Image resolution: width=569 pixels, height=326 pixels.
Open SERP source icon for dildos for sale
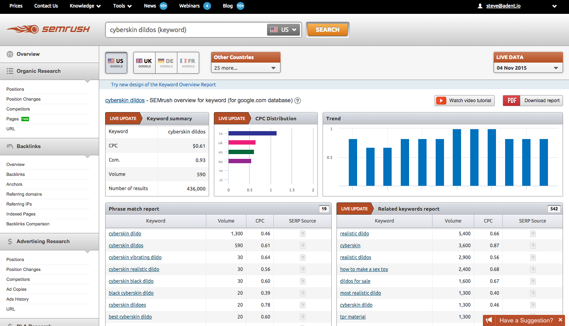533,281
